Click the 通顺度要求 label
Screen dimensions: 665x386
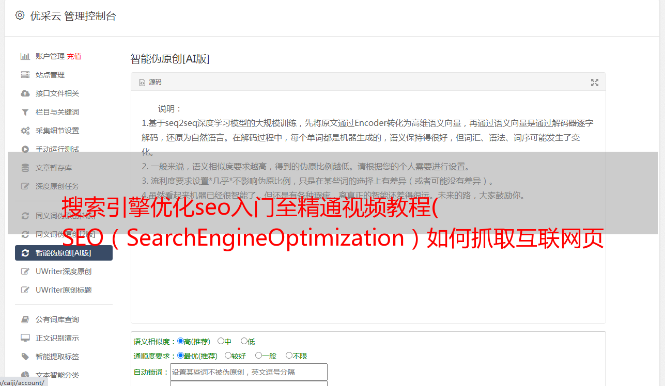point(155,356)
